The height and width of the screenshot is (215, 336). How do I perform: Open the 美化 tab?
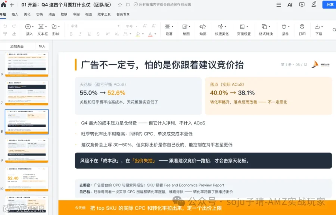[x=27, y=14]
